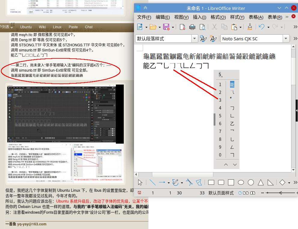This screenshot has width=298, height=229.
Task: Click the Open folder icon in Writer
Action: (x=153, y=27)
